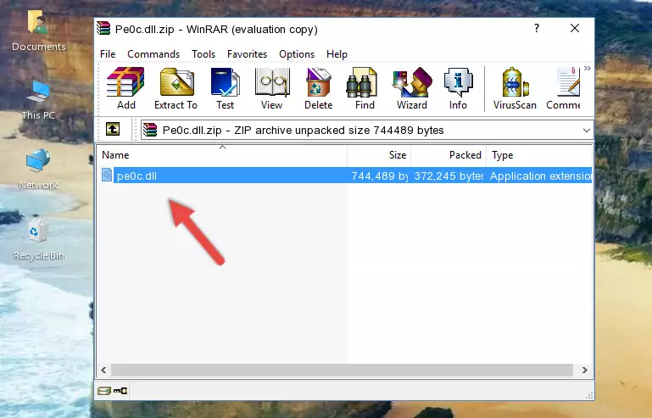
Task: Open the Comment tool
Action: pos(564,88)
